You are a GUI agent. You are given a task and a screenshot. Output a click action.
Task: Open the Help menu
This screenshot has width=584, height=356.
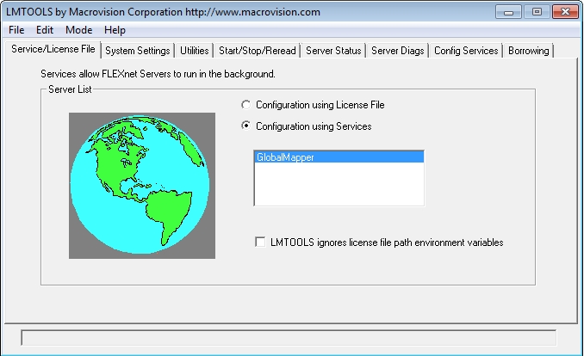[x=115, y=29]
